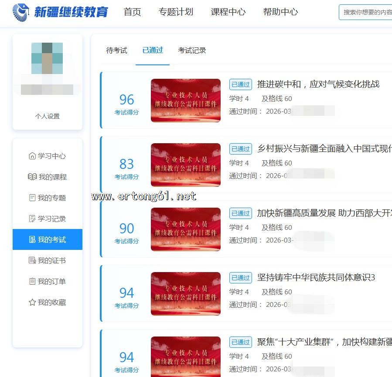Click the 我的证书 certificate icon
The image size is (392, 377).
pyautogui.click(x=32, y=260)
